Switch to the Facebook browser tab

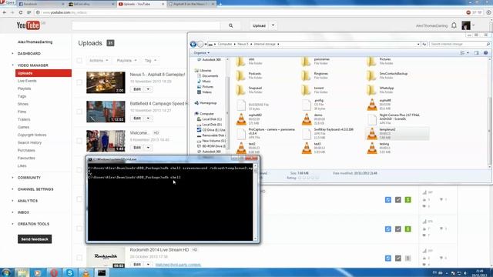40,4
